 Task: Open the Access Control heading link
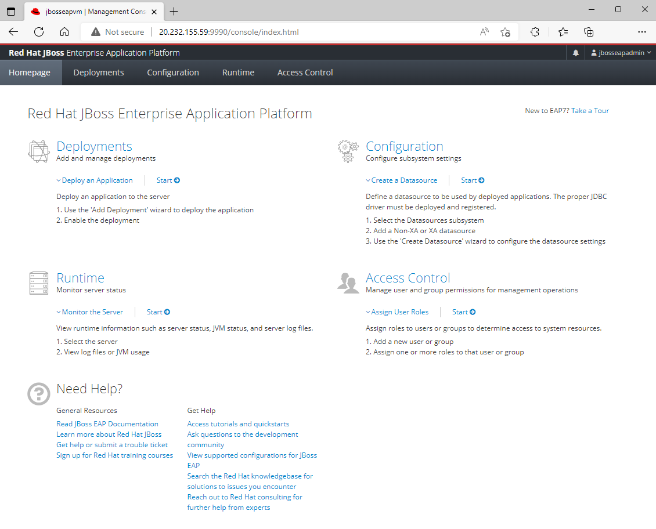point(408,278)
